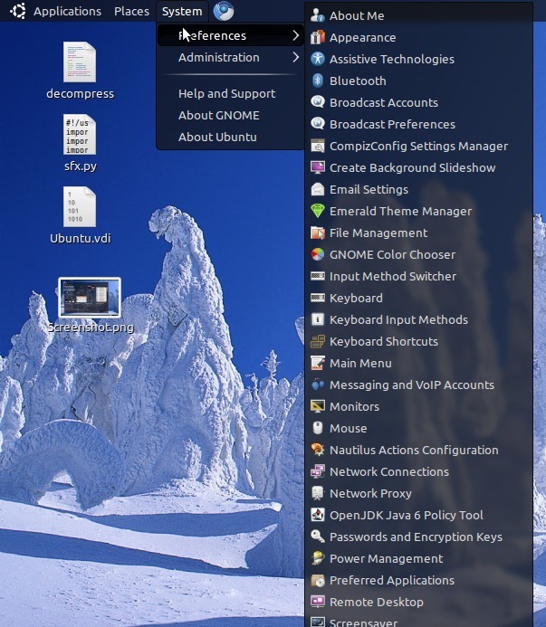Viewport: 546px width, 627px height.
Task: Click the Monitors display icon
Action: (318, 406)
